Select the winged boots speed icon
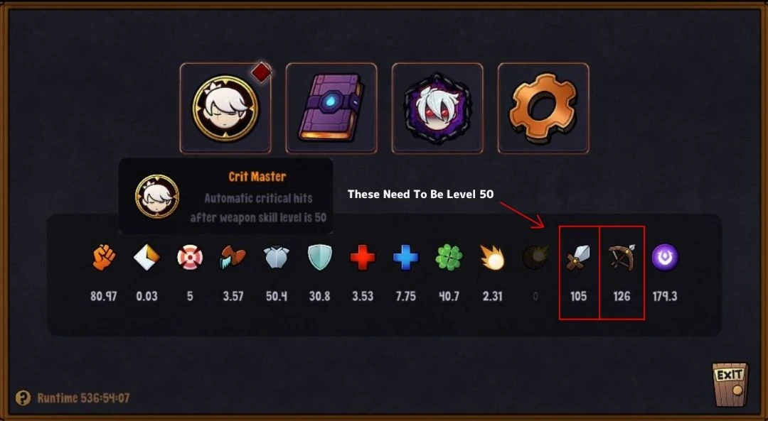Screen dimensions: 768x421 pyautogui.click(x=233, y=257)
